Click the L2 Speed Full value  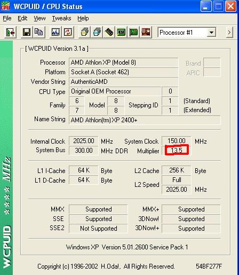tap(177, 180)
